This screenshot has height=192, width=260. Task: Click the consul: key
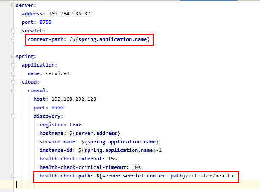(x=38, y=90)
